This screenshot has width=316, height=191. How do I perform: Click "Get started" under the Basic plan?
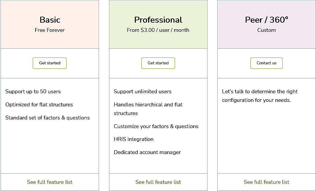pyautogui.click(x=49, y=63)
